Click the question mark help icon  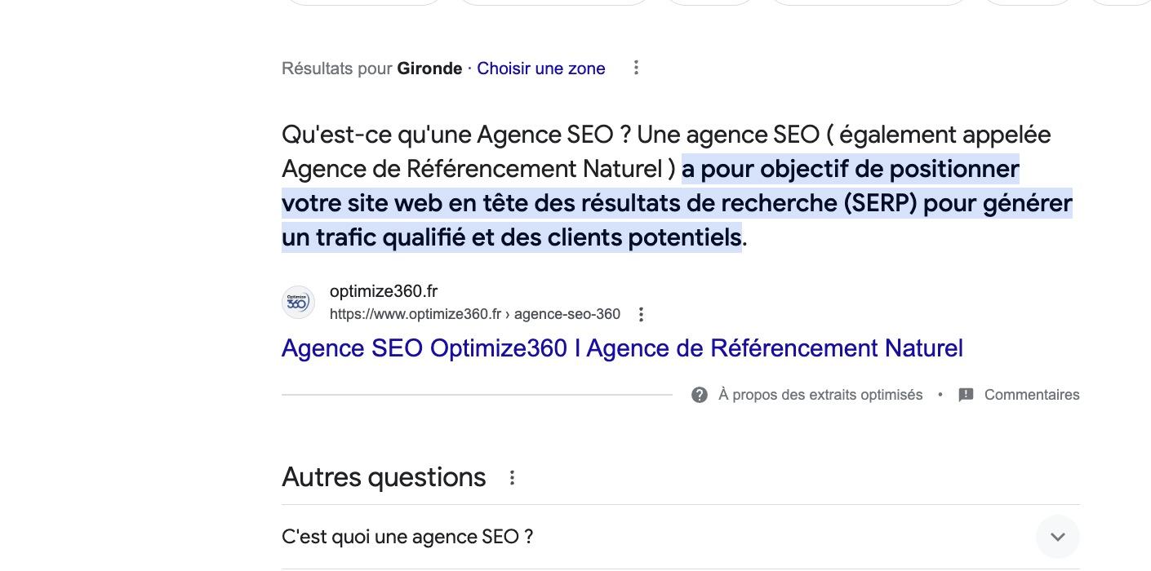click(x=700, y=395)
